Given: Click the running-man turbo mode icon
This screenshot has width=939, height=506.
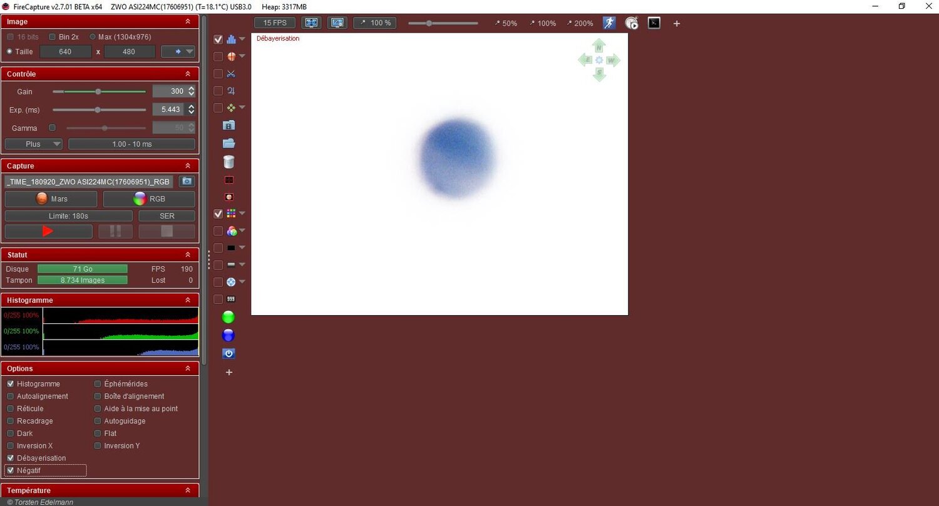Looking at the screenshot, I should pos(608,23).
